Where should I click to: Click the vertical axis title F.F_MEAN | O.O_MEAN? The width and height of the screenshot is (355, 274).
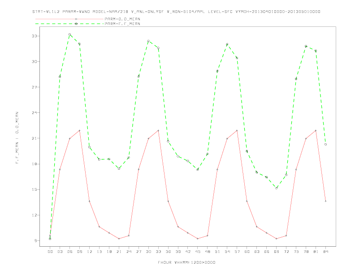pyautogui.click(x=17, y=138)
